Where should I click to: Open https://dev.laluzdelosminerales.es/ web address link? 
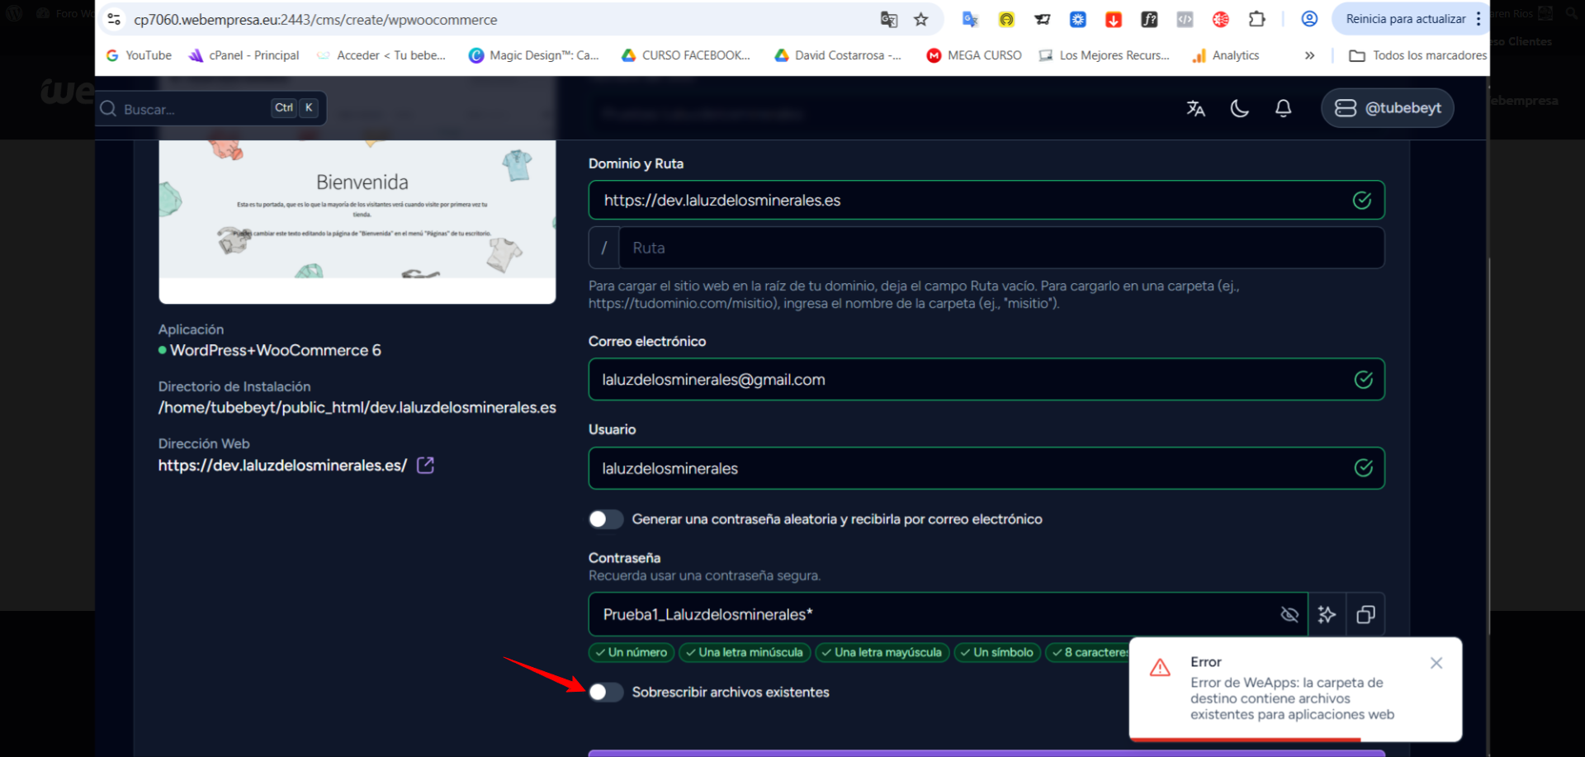coord(282,466)
